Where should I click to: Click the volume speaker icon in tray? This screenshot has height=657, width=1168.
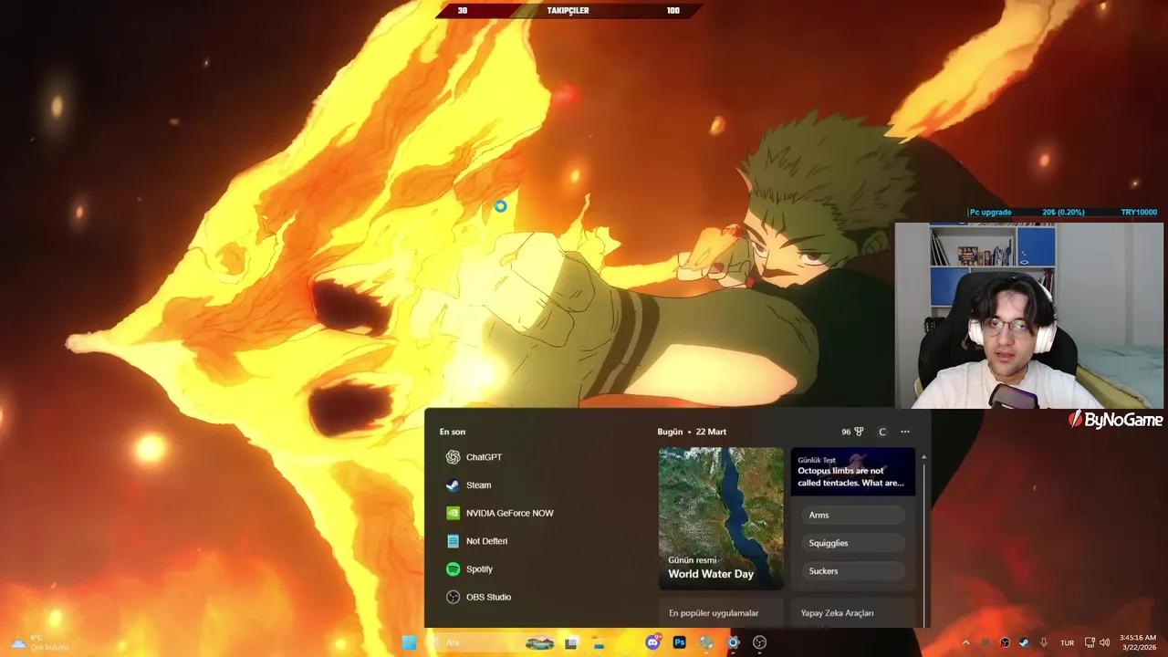point(1105,642)
